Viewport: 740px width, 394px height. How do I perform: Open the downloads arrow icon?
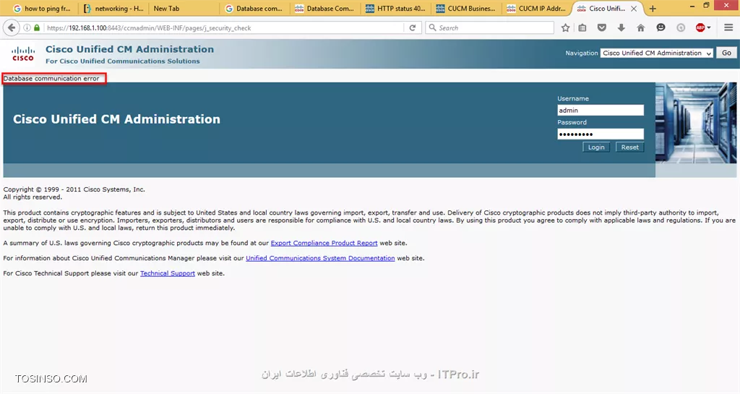click(x=621, y=28)
